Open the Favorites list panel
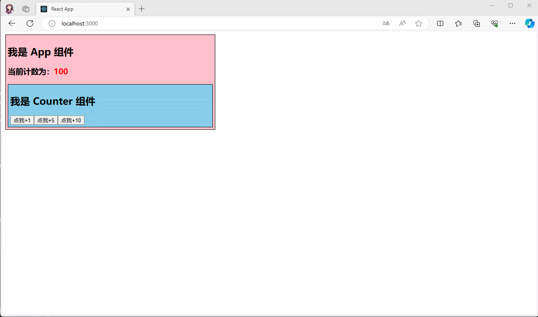This screenshot has width=538, height=317. pyautogui.click(x=458, y=23)
